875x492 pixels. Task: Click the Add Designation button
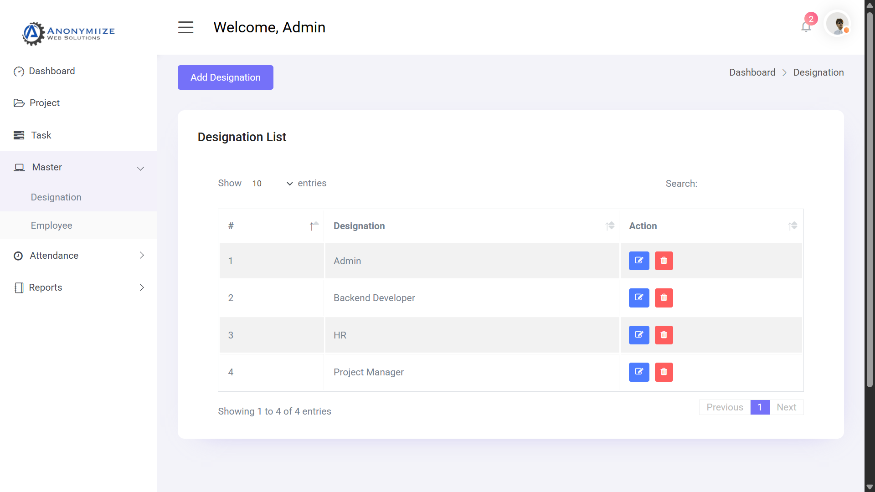click(226, 77)
